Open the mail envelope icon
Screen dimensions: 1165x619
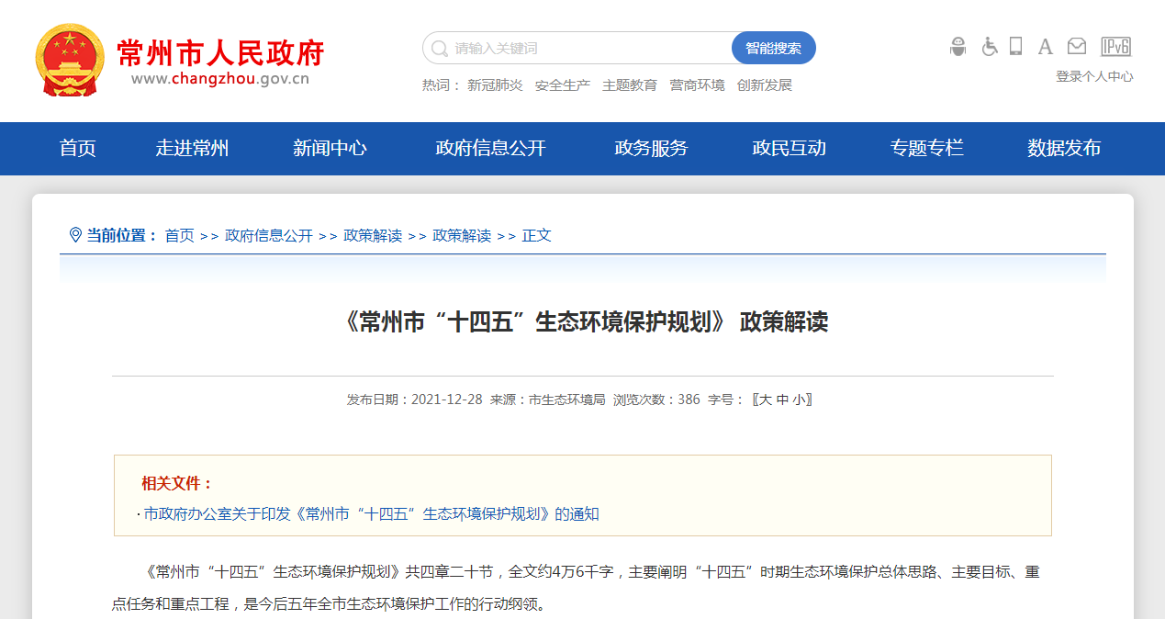[1076, 46]
